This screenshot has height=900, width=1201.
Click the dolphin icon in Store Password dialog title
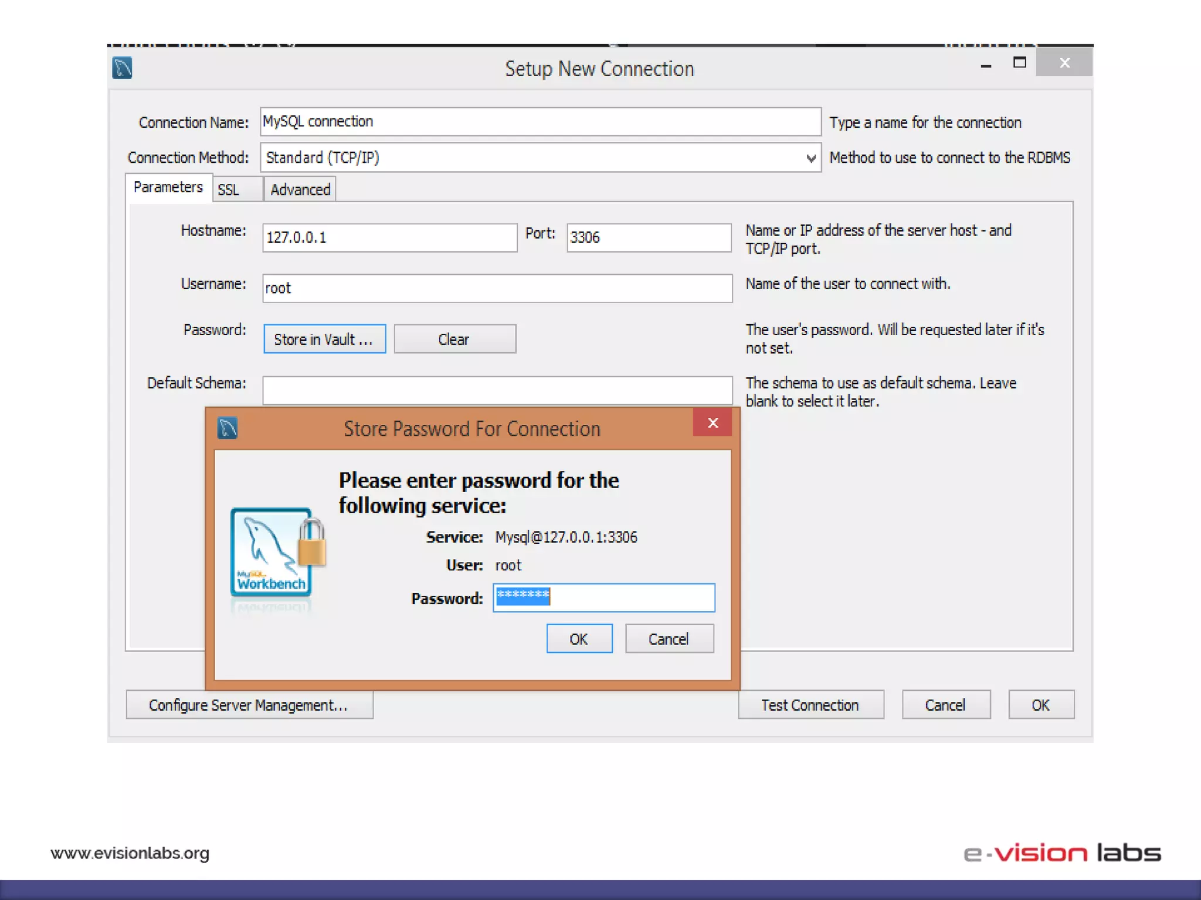[228, 428]
